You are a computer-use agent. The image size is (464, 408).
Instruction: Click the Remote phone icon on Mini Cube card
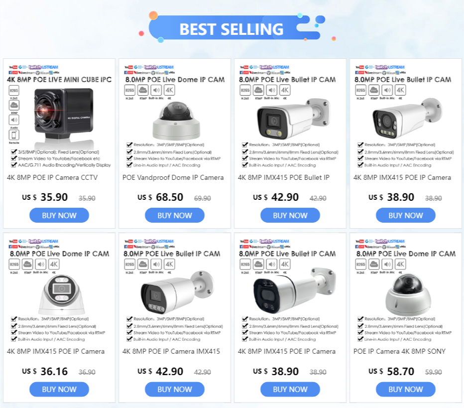pos(14,135)
